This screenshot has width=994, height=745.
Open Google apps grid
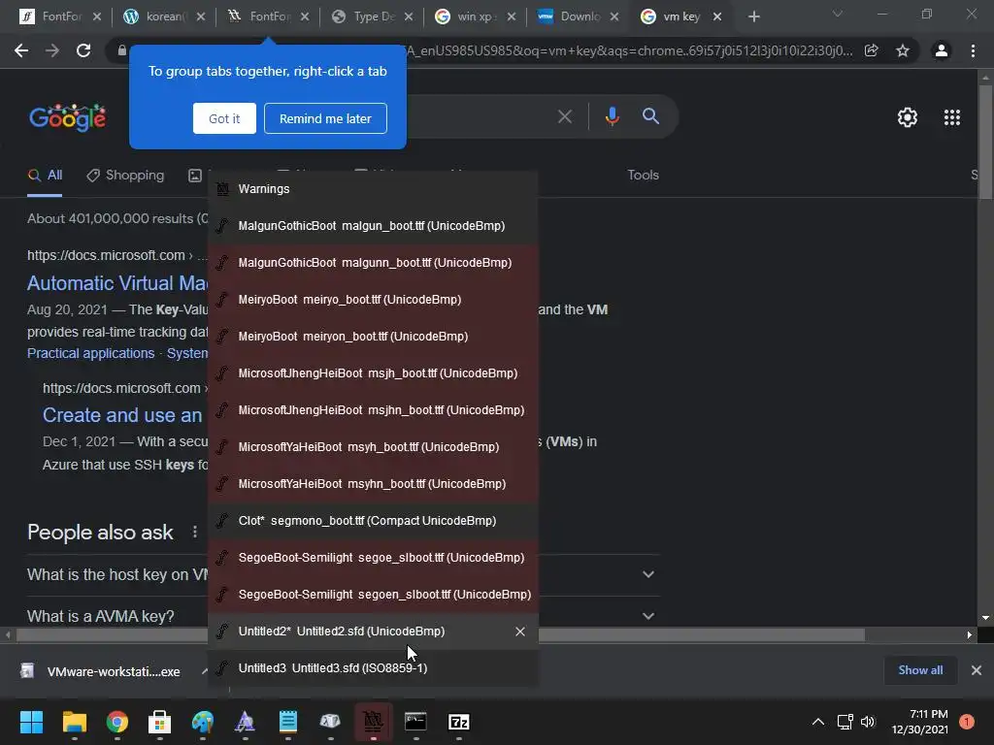click(951, 117)
